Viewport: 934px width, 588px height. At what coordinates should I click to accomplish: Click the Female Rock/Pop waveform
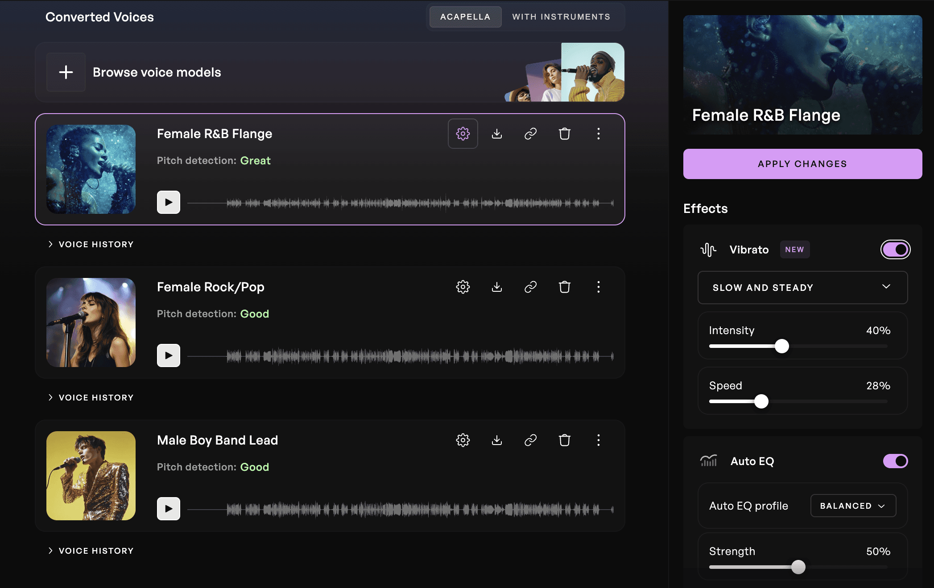(x=401, y=356)
